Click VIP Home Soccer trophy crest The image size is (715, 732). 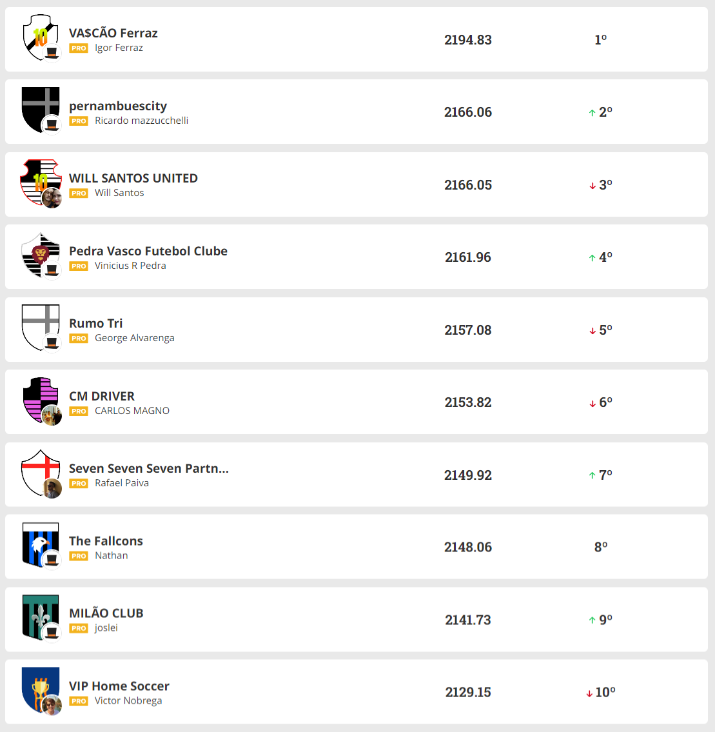[40, 689]
